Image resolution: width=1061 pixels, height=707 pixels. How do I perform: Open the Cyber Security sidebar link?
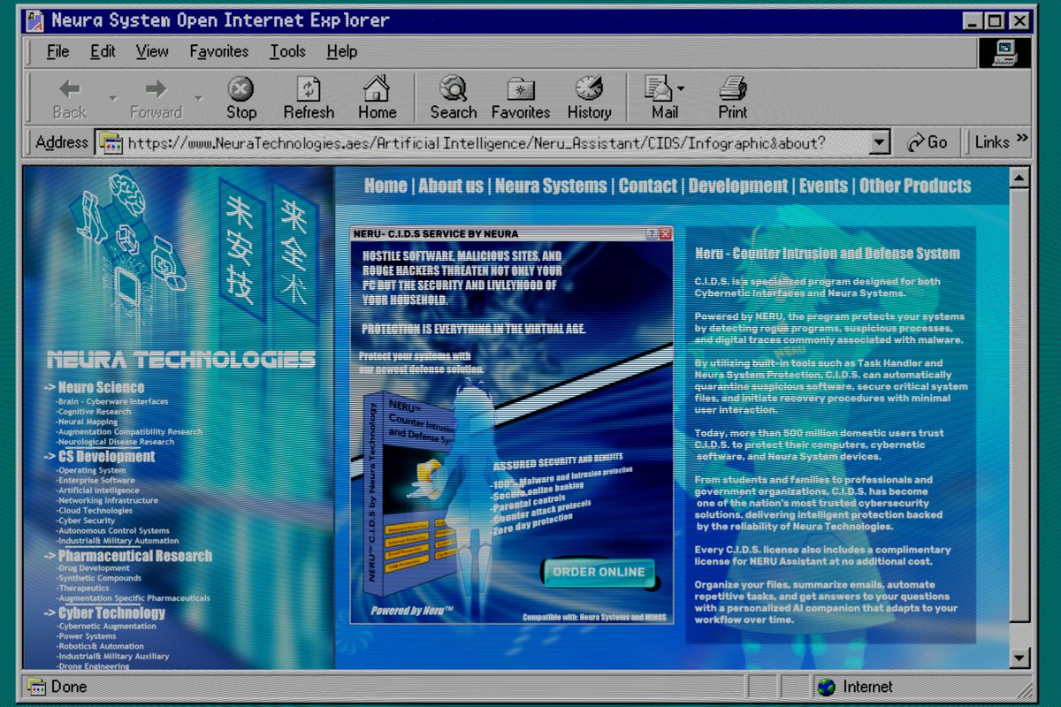click(x=86, y=521)
